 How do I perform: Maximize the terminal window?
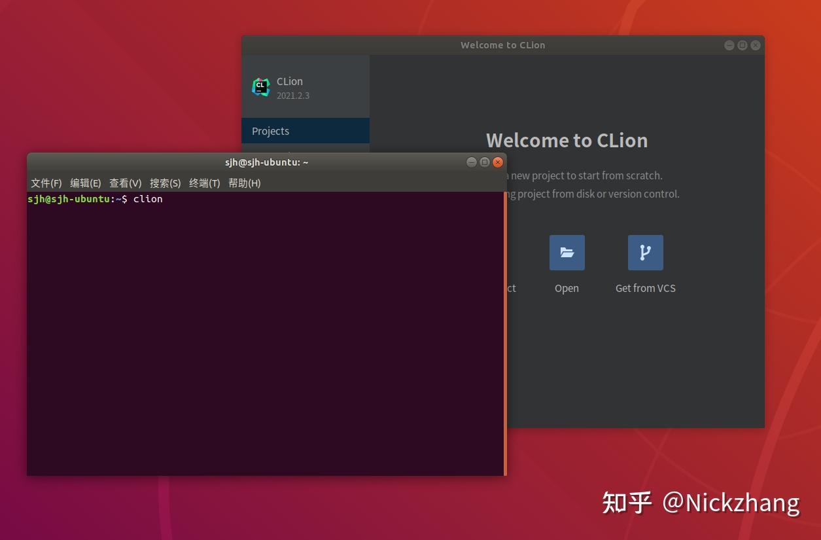pyautogui.click(x=485, y=162)
